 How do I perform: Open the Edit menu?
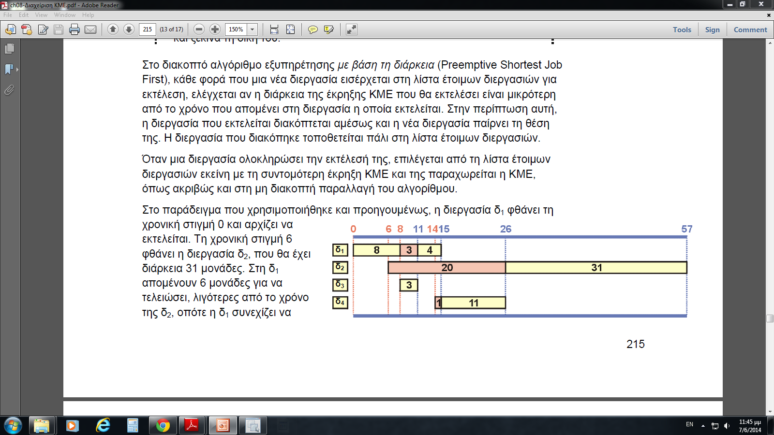pyautogui.click(x=24, y=15)
